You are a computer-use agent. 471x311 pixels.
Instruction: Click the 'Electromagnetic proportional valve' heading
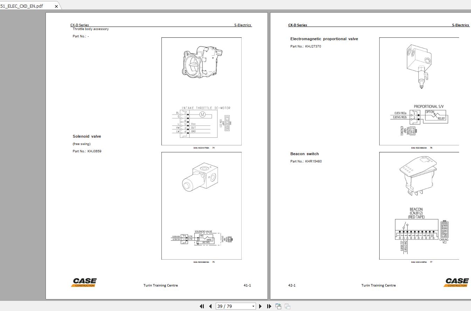click(324, 39)
